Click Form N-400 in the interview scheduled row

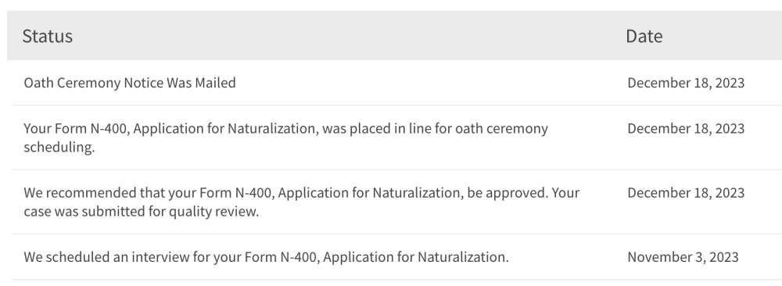click(x=280, y=257)
